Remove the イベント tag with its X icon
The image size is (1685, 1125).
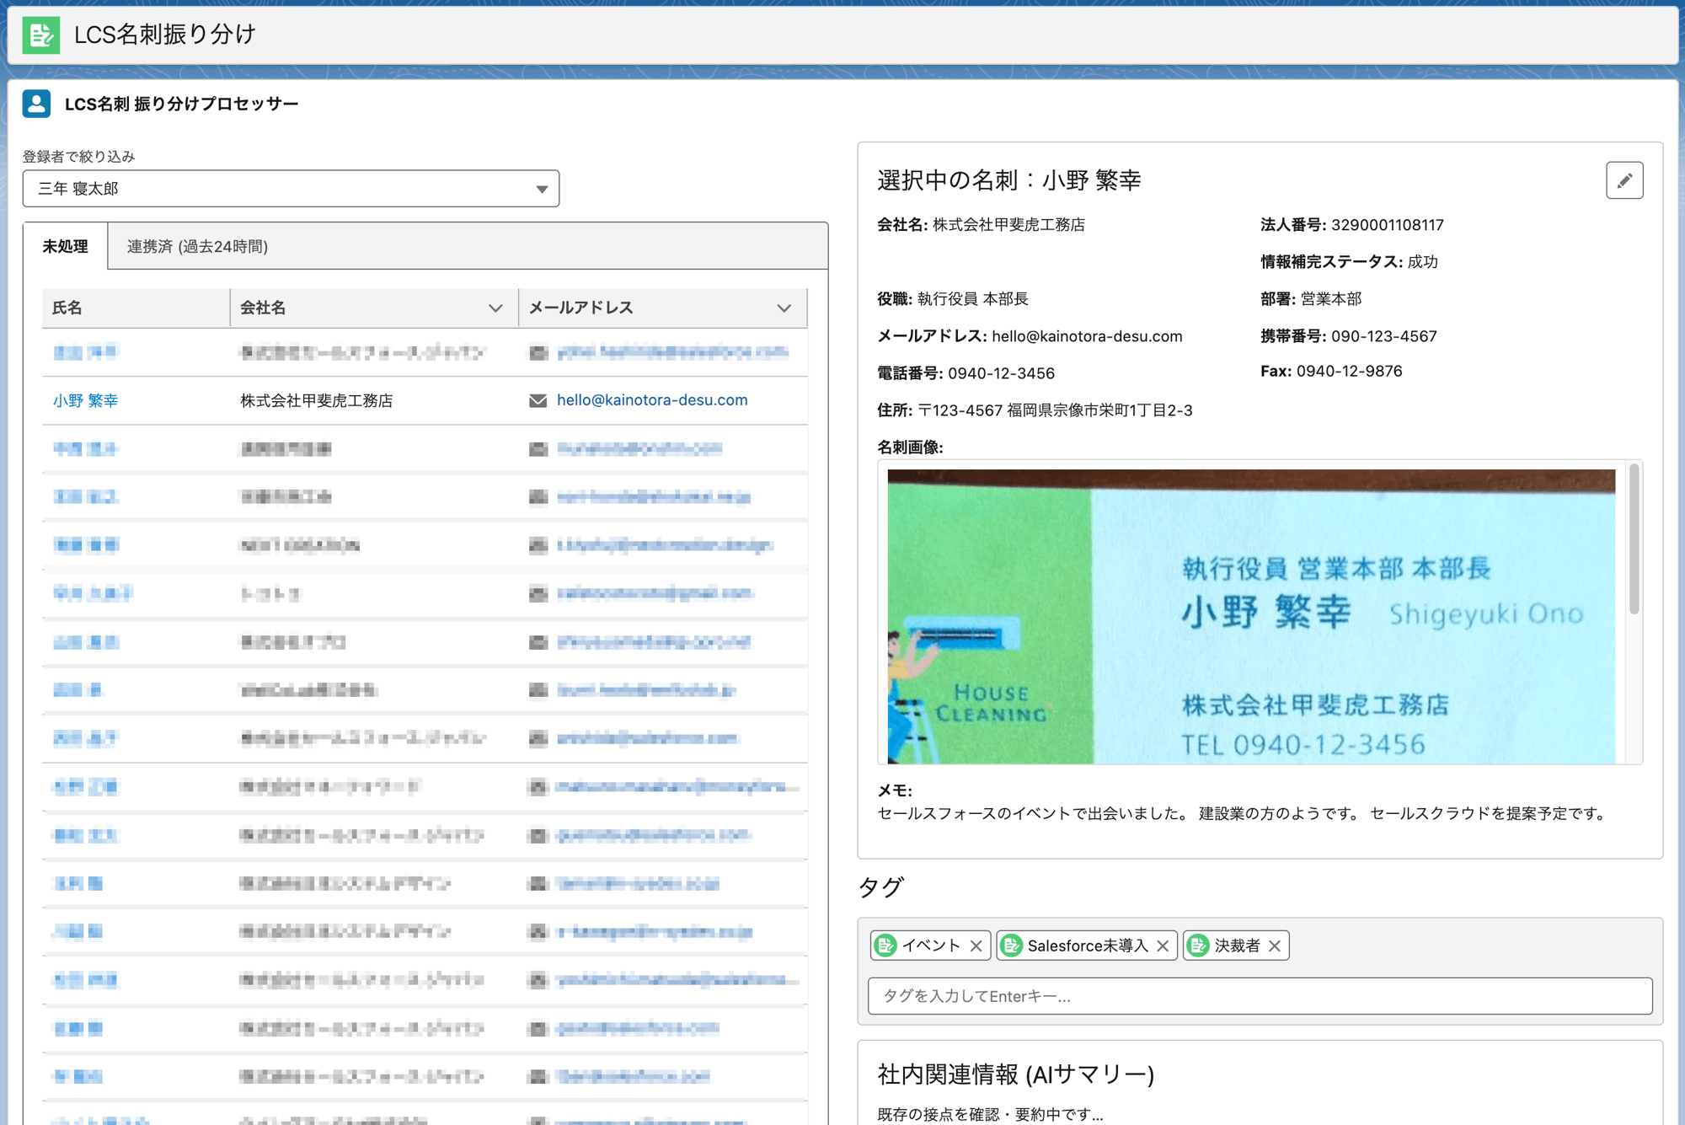[x=976, y=945]
